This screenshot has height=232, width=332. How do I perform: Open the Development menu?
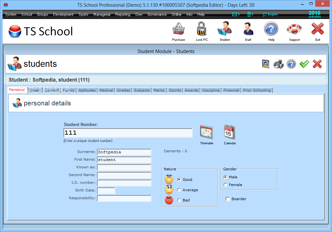tap(63, 14)
